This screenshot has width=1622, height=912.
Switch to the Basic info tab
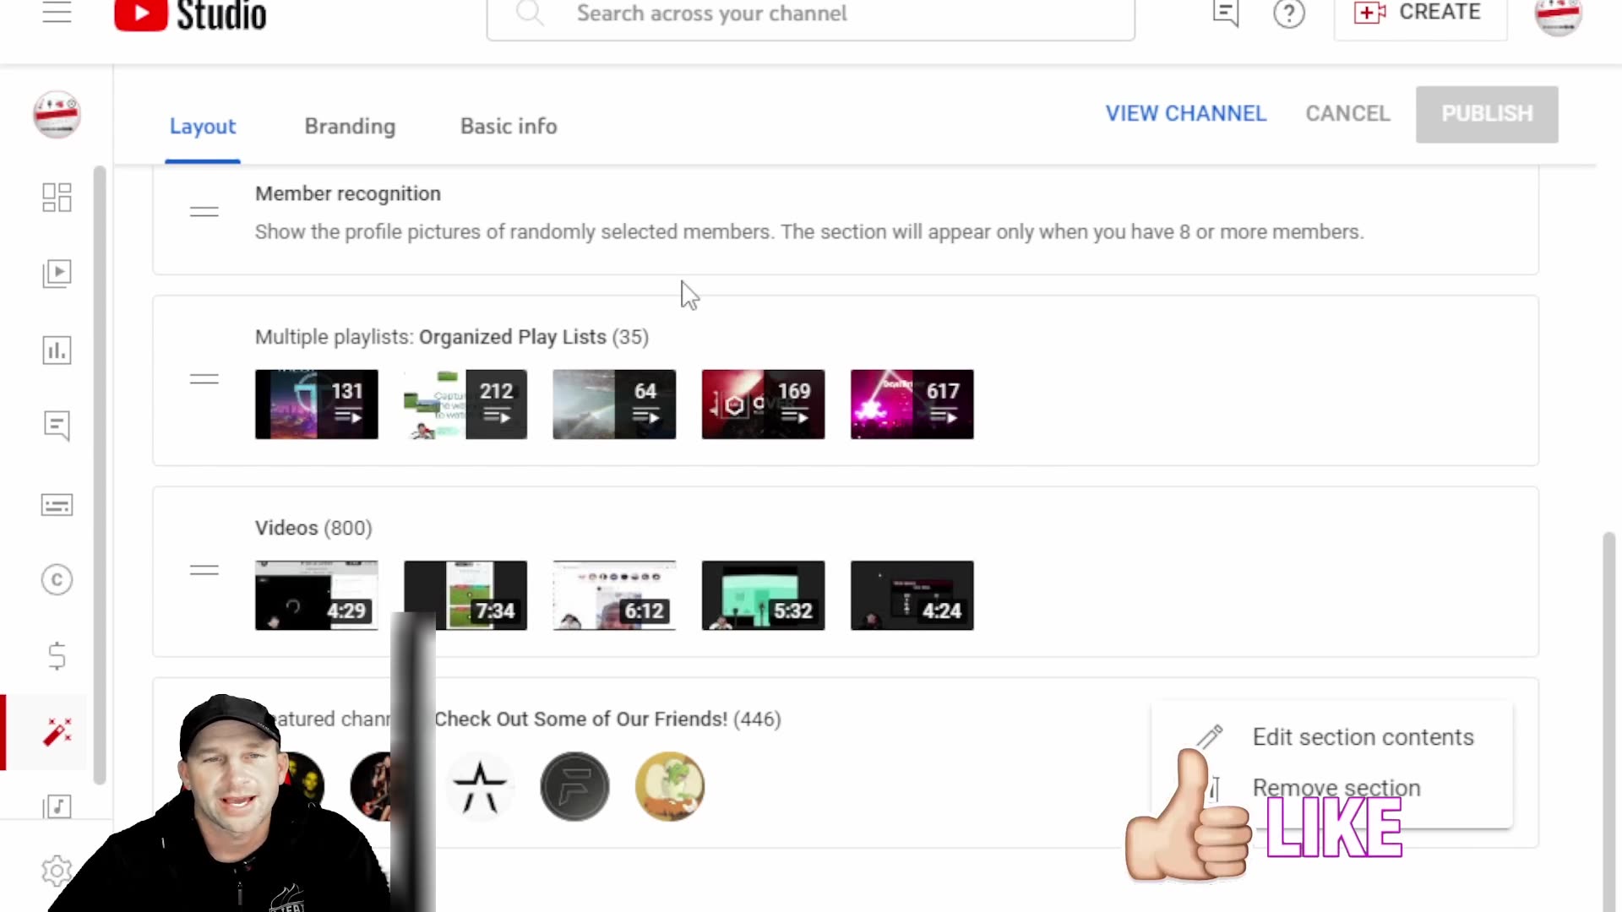click(x=508, y=126)
